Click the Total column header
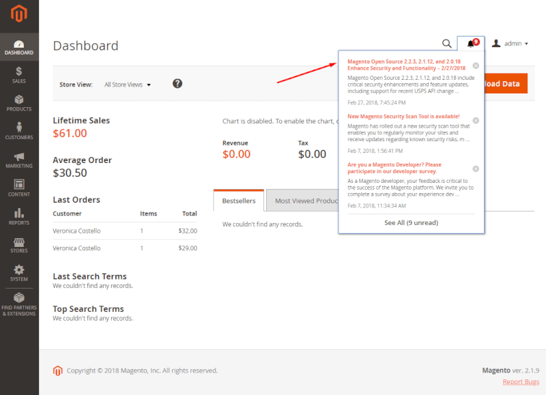 coord(190,214)
